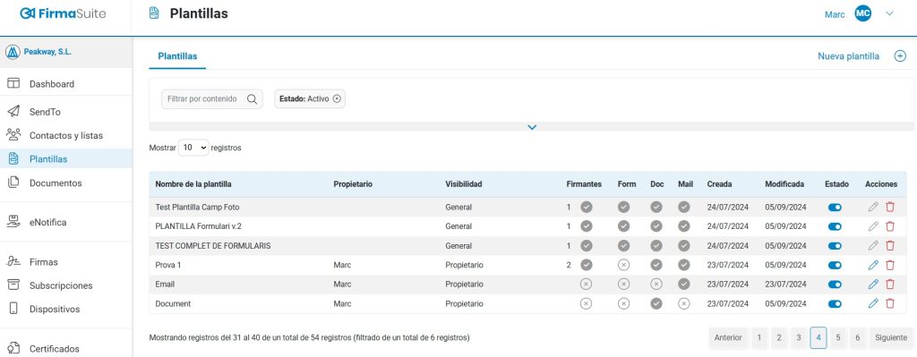Image resolution: width=917 pixels, height=357 pixels.
Task: Click the MC user avatar
Action: (863, 14)
